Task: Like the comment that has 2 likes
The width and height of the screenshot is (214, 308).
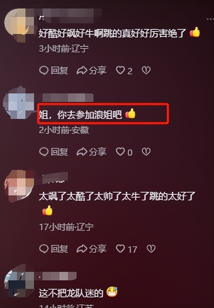Action: click(x=124, y=70)
